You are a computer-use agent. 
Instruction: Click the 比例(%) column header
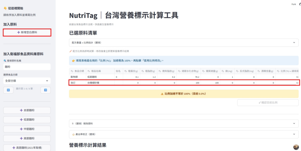pos(287,71)
